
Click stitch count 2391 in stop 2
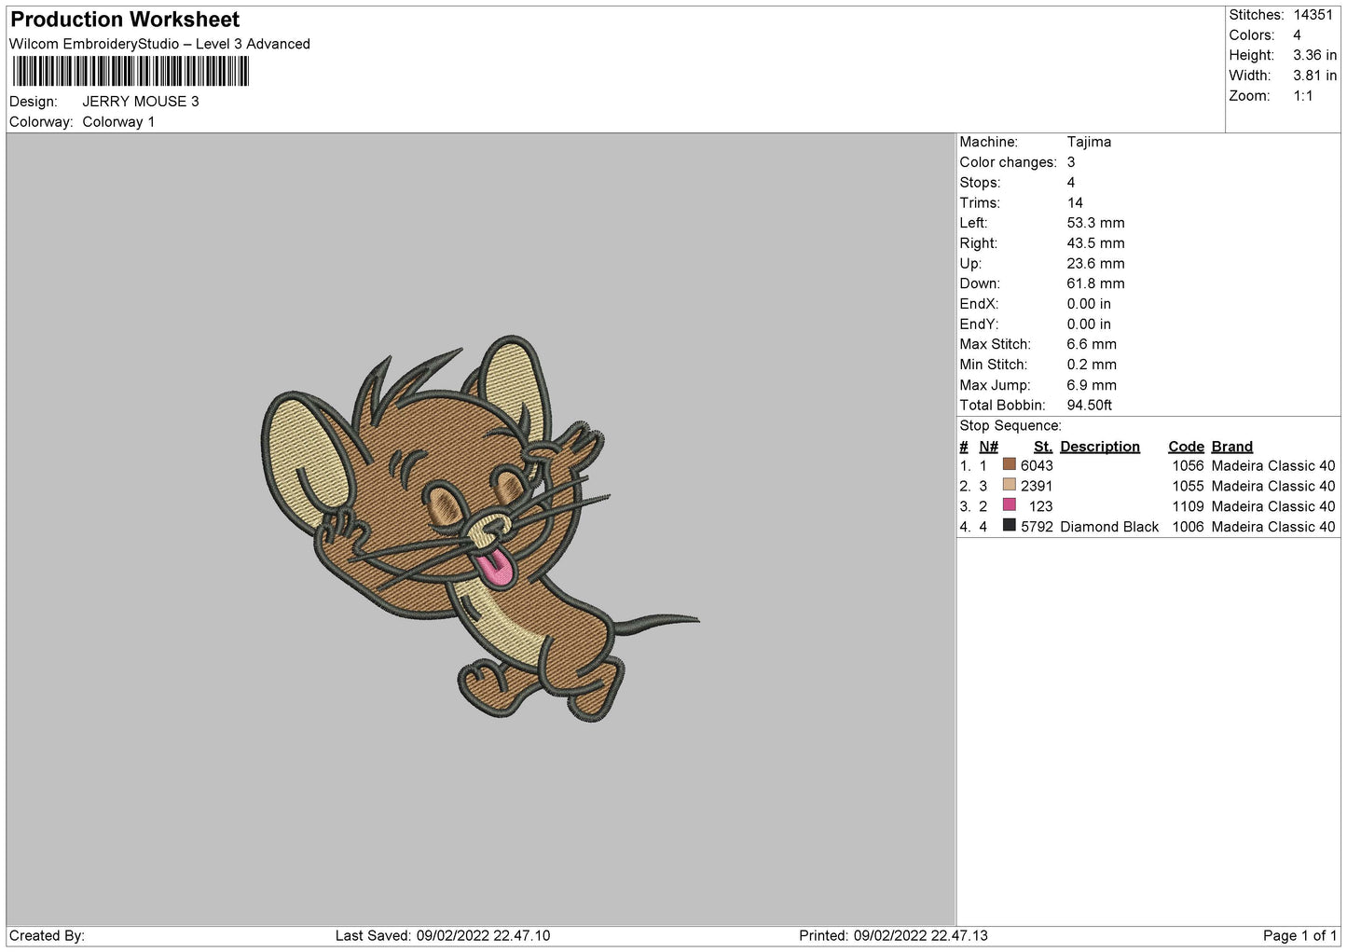pyautogui.click(x=1037, y=486)
